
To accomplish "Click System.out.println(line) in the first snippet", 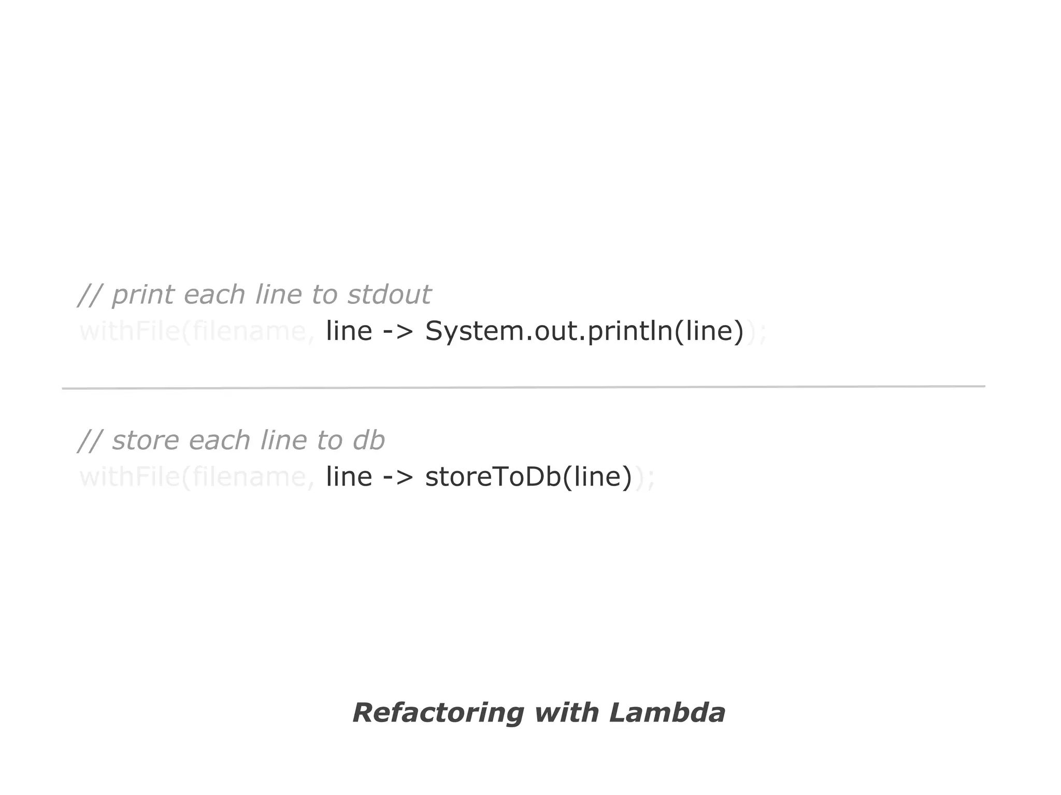I will 584,331.
